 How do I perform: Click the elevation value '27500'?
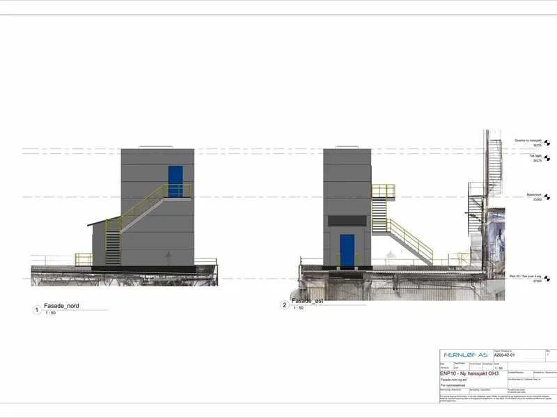[x=537, y=281]
